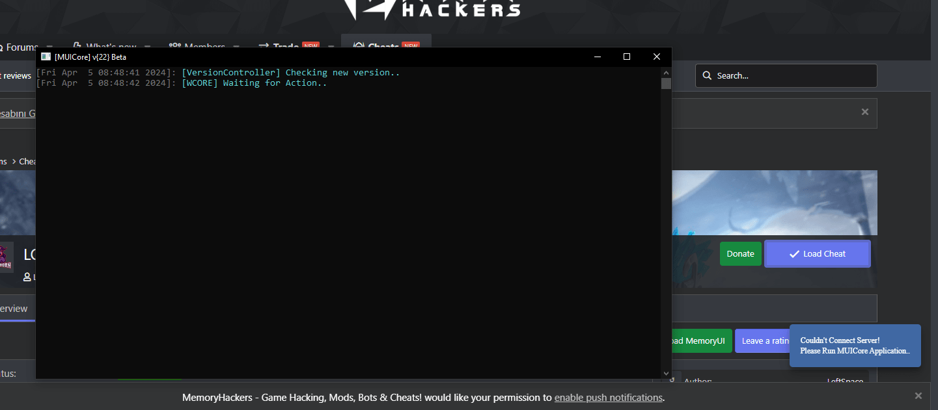This screenshot has height=410, width=938.
Task: Open the Forums navigation menu
Action: (19, 47)
